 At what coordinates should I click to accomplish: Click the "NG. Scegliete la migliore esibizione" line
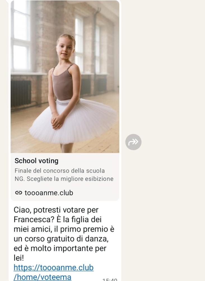(x=64, y=179)
